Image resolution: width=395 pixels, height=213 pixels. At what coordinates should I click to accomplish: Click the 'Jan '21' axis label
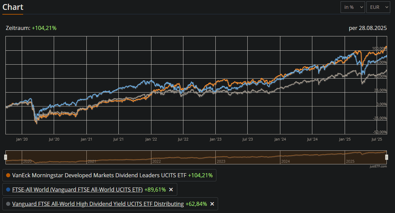click(x=86, y=139)
